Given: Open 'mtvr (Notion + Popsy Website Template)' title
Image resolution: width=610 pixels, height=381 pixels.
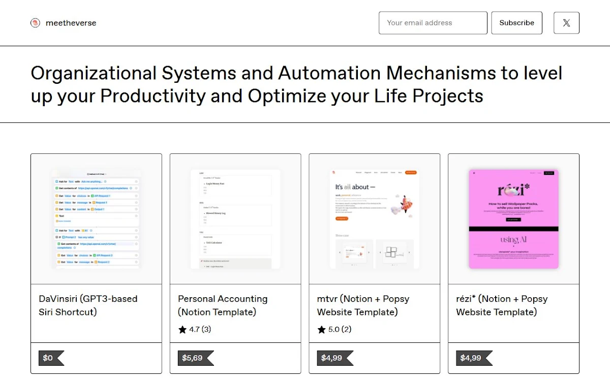Looking at the screenshot, I should click(363, 305).
